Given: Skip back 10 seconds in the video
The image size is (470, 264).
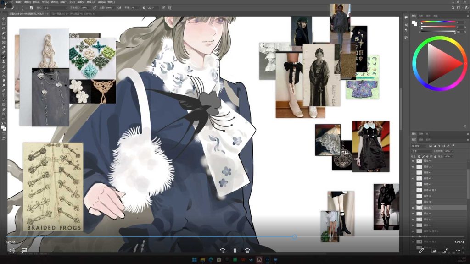Looking at the screenshot, I should [223, 251].
